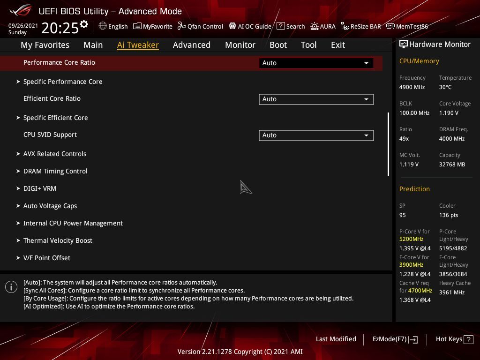This screenshot has width=480, height=360.
Task: Open the settings gear next to the clock
Action: (84, 24)
